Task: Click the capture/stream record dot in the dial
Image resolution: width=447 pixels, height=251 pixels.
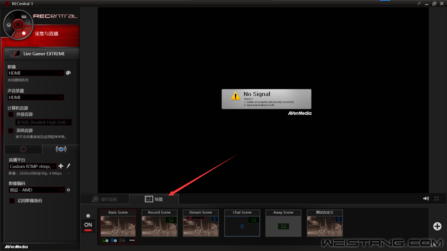Action: pyautogui.click(x=24, y=33)
